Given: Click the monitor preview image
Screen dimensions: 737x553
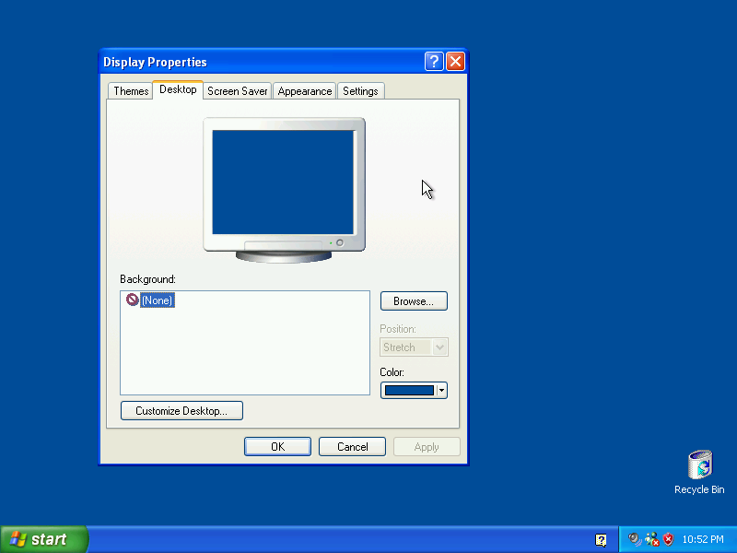Looking at the screenshot, I should click(x=284, y=190).
